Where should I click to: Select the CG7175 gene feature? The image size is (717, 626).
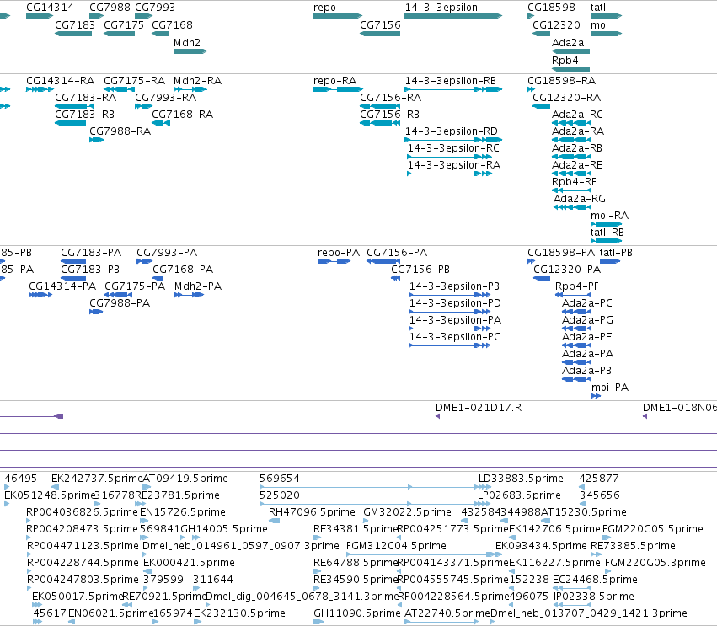120,34
